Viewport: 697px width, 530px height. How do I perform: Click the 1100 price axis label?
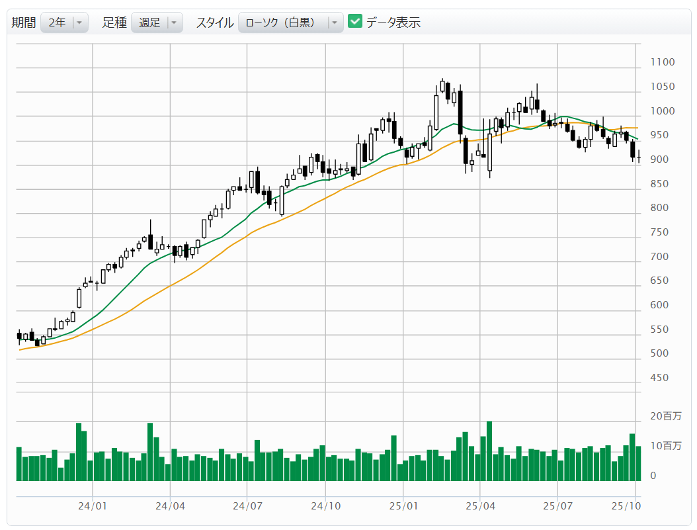(663, 62)
